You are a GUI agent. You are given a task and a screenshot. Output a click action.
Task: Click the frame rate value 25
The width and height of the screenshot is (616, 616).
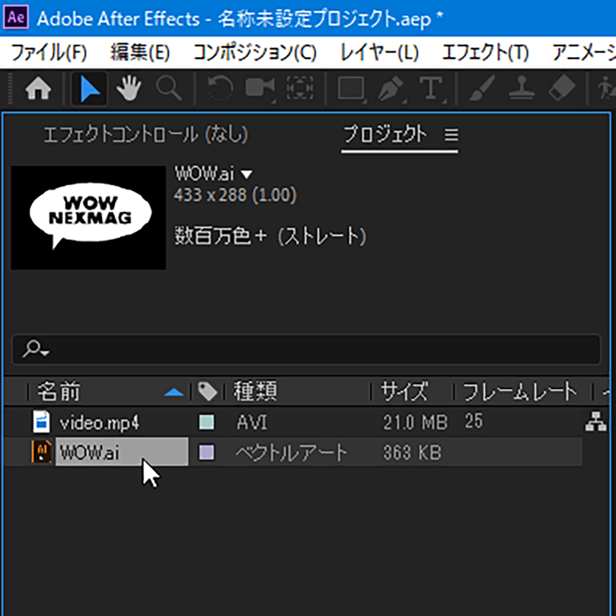point(474,421)
